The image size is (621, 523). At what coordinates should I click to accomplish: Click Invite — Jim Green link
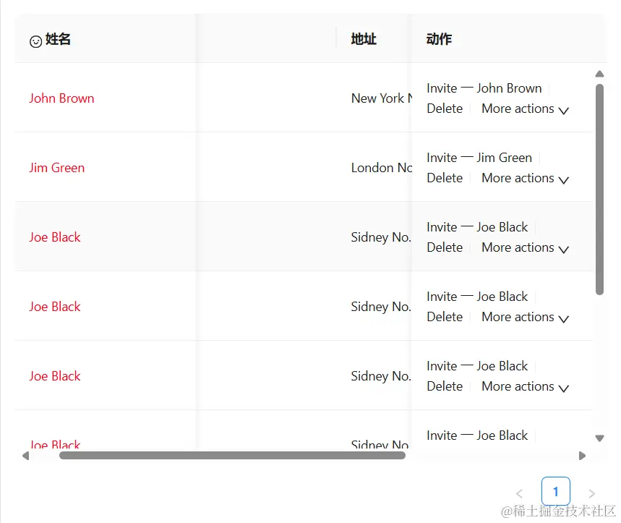(479, 158)
